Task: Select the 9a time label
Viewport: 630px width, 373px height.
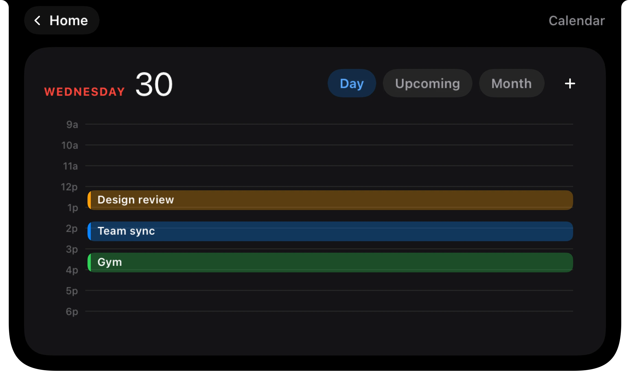Action: [x=72, y=125]
